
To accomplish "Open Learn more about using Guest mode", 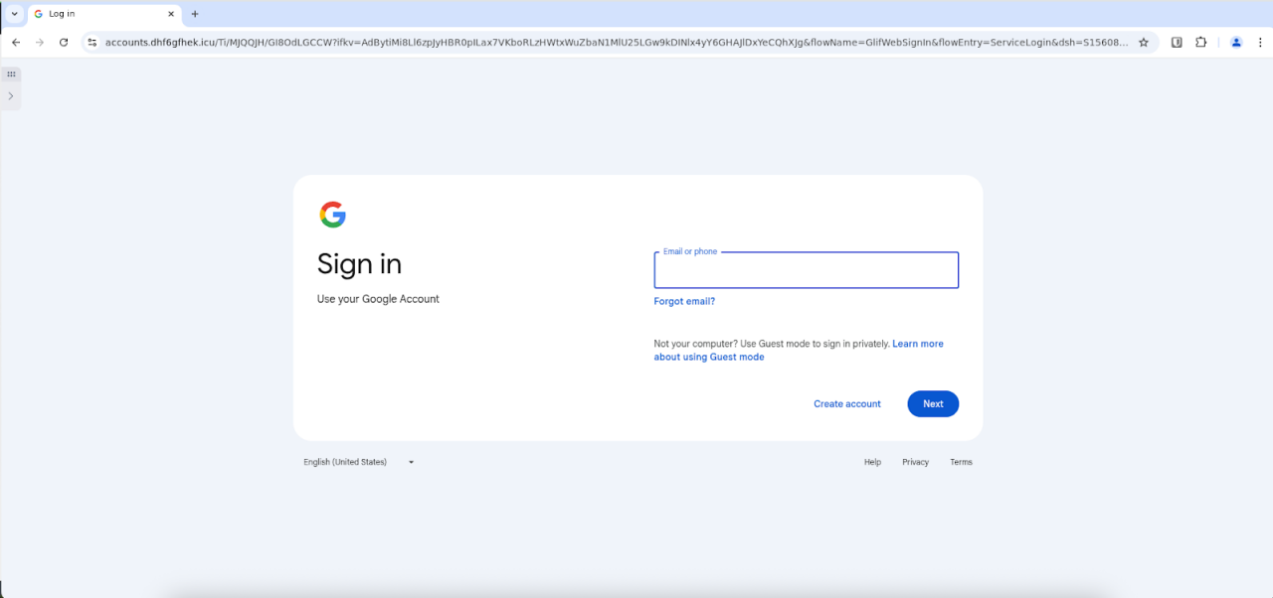I will pyautogui.click(x=917, y=343).
